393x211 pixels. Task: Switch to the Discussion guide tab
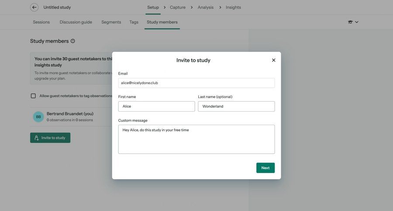point(76,22)
